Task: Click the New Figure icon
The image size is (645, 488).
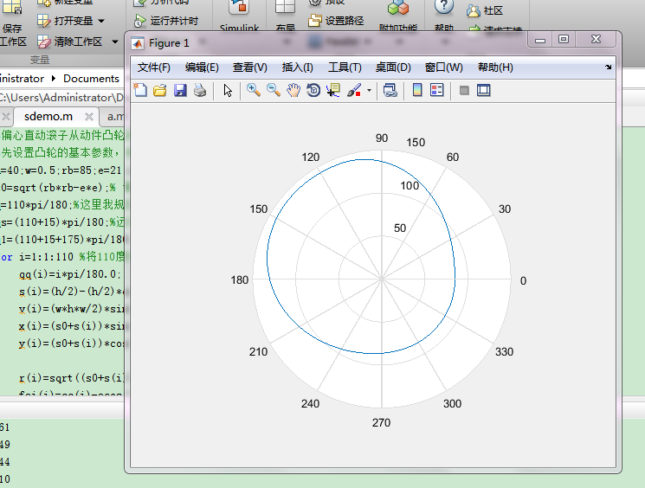Action: click(141, 90)
